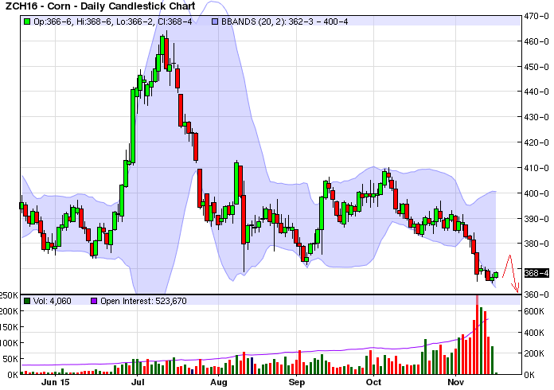Viewport: 554px width, 390px height.
Task: Click the Nov date axis label
Action: pyautogui.click(x=455, y=382)
